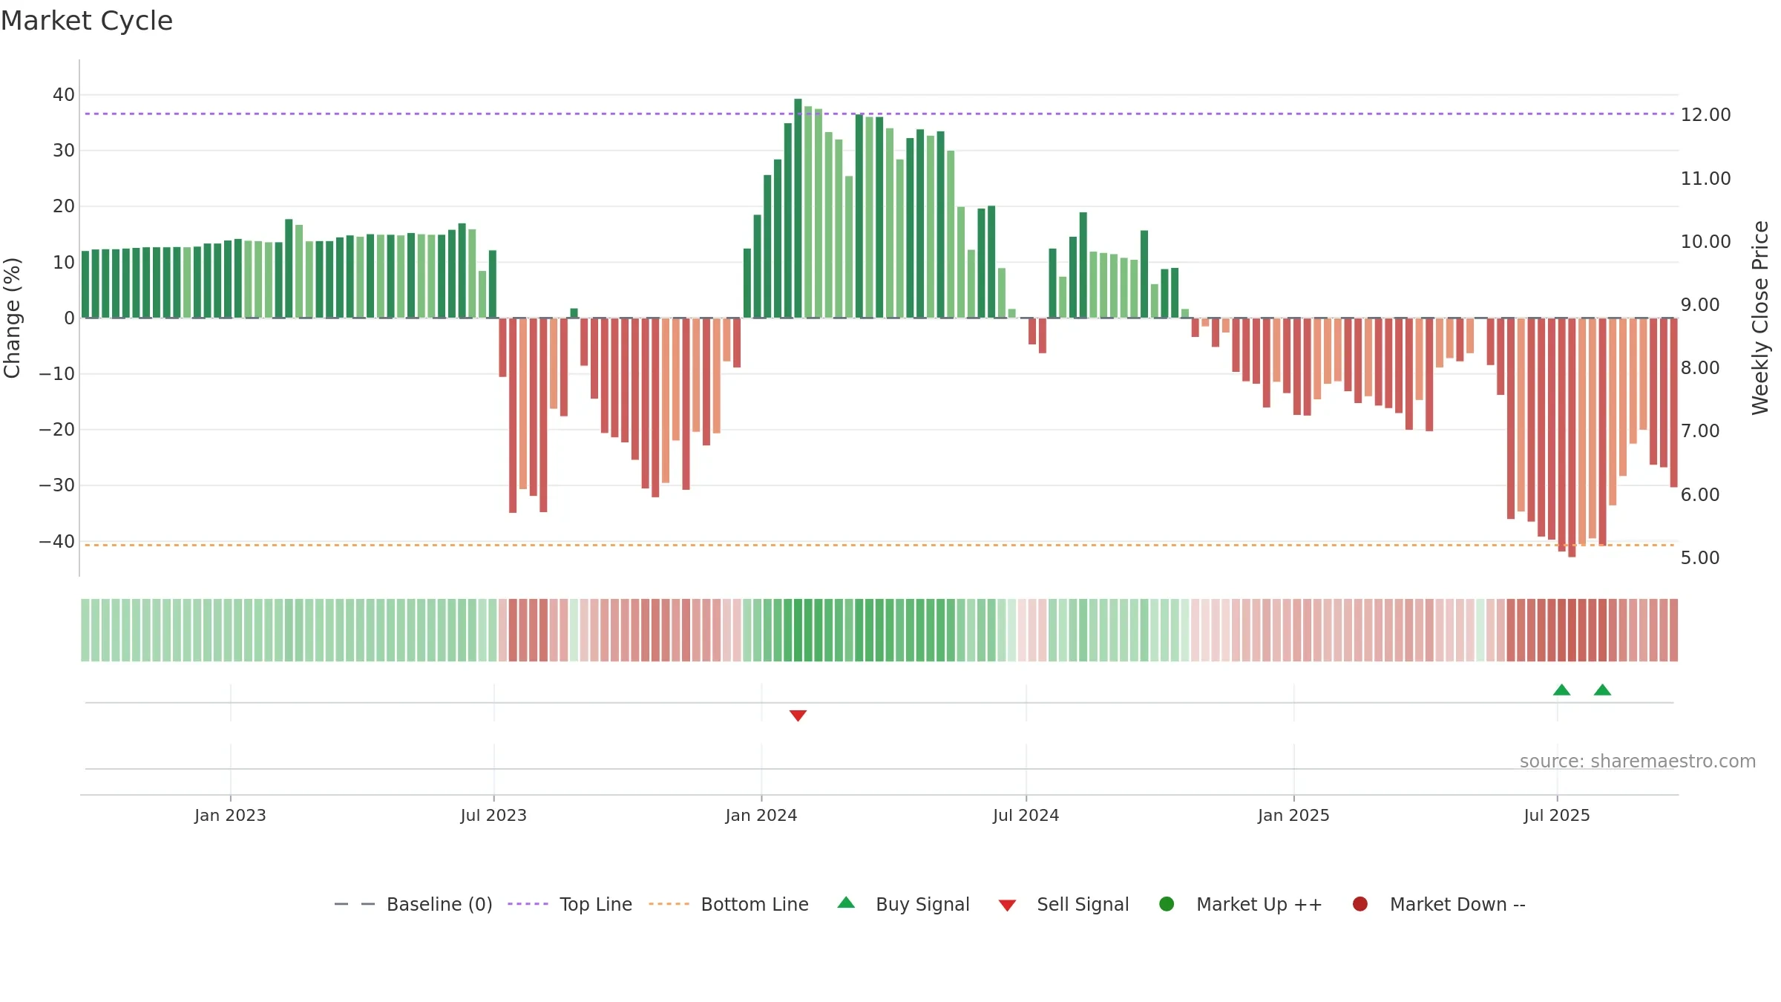Click the red sell signal marker after Jan 2024
This screenshot has height=1002, width=1781.
(x=798, y=716)
